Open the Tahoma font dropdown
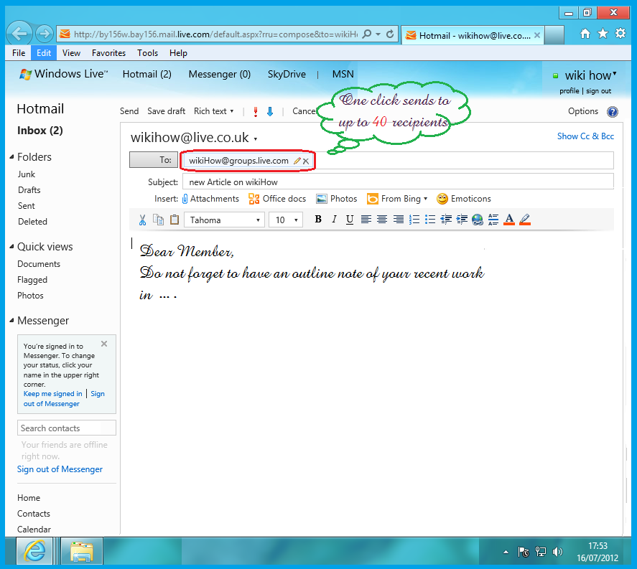637x569 pixels. point(224,220)
